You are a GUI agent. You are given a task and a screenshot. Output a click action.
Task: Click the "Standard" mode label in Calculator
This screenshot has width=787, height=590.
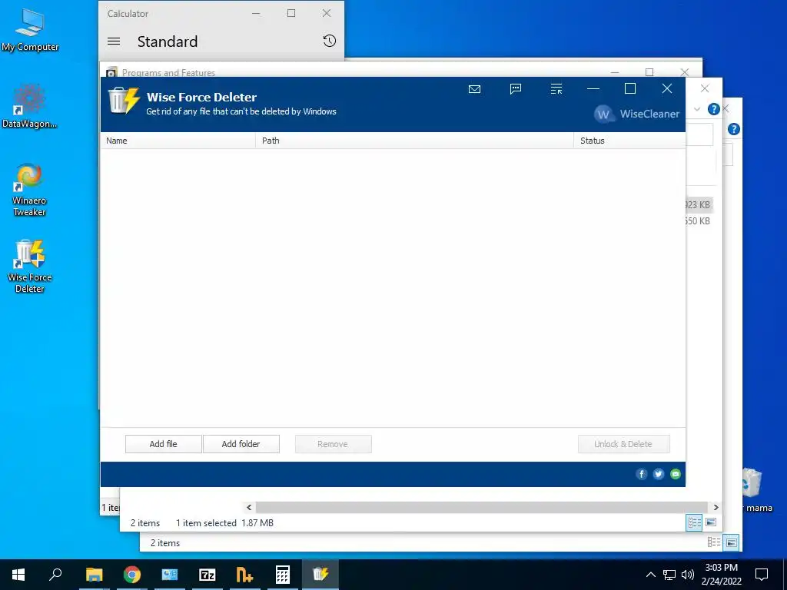pos(168,41)
